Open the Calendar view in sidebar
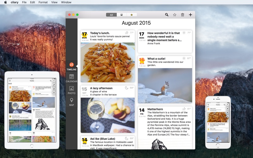This screenshot has width=253, height=158. (71, 78)
